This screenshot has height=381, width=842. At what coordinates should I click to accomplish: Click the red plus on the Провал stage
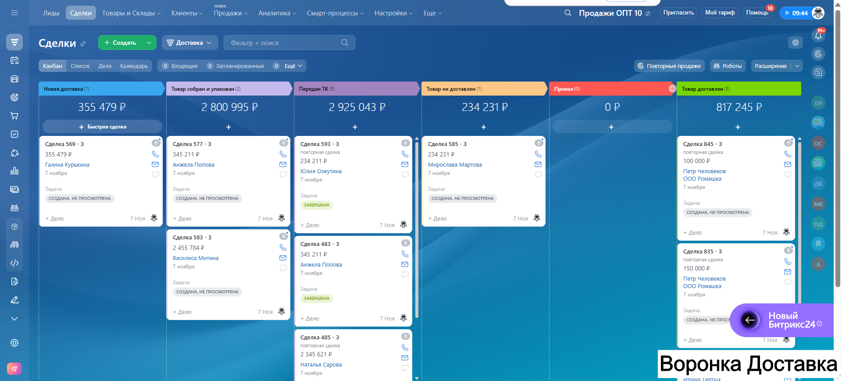(x=672, y=89)
